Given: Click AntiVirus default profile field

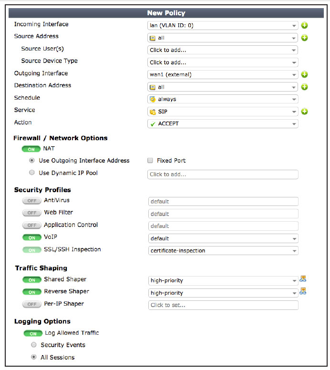Looking at the screenshot, I should pyautogui.click(x=223, y=202).
